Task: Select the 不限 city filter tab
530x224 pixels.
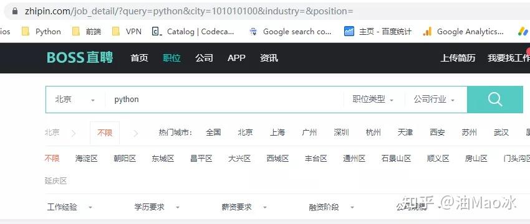Action: [105, 133]
